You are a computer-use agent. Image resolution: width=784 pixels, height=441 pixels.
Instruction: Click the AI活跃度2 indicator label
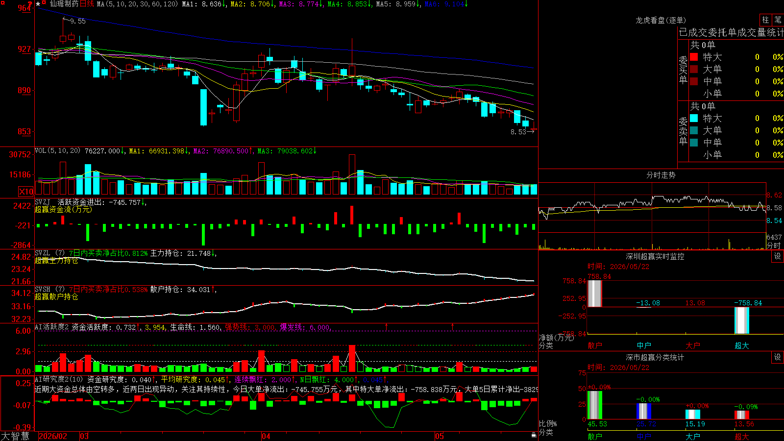pyautogui.click(x=52, y=327)
